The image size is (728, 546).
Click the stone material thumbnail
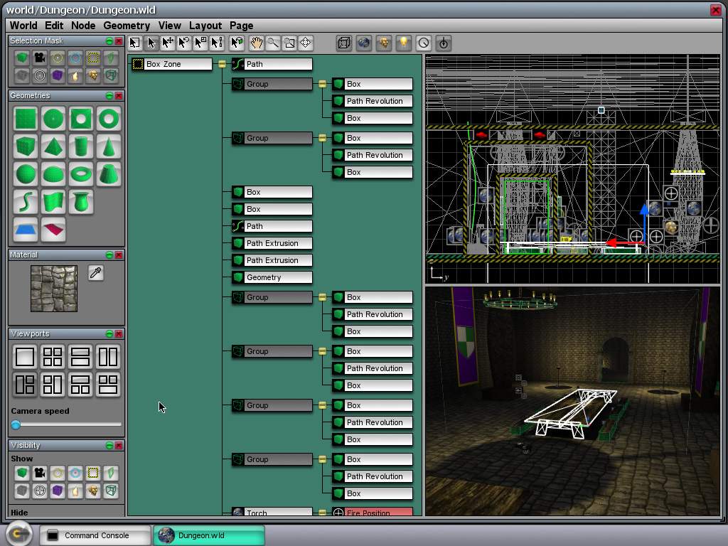(54, 289)
